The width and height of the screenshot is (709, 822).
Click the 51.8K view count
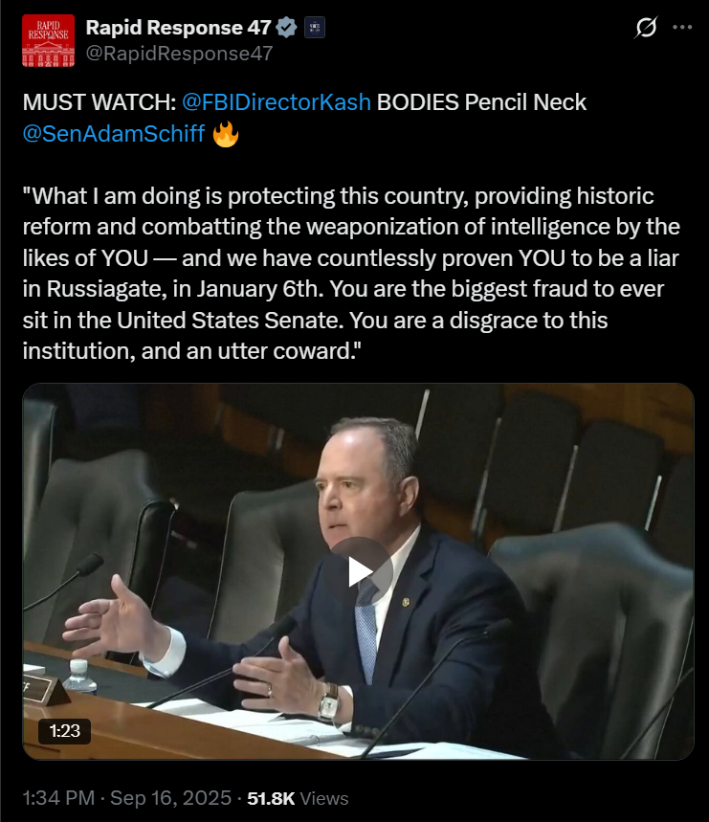[x=271, y=798]
